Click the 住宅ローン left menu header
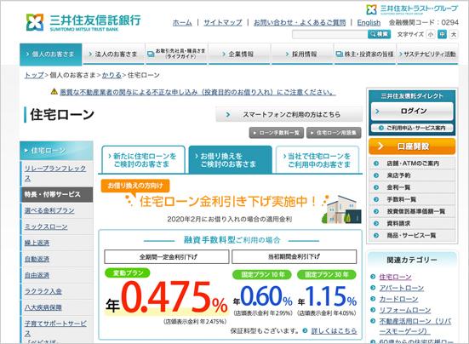469x344 pixels. click(56, 151)
